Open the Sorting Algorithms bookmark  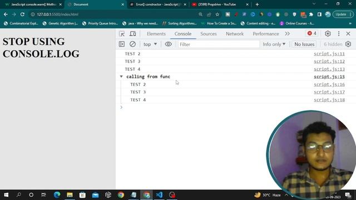[179, 23]
